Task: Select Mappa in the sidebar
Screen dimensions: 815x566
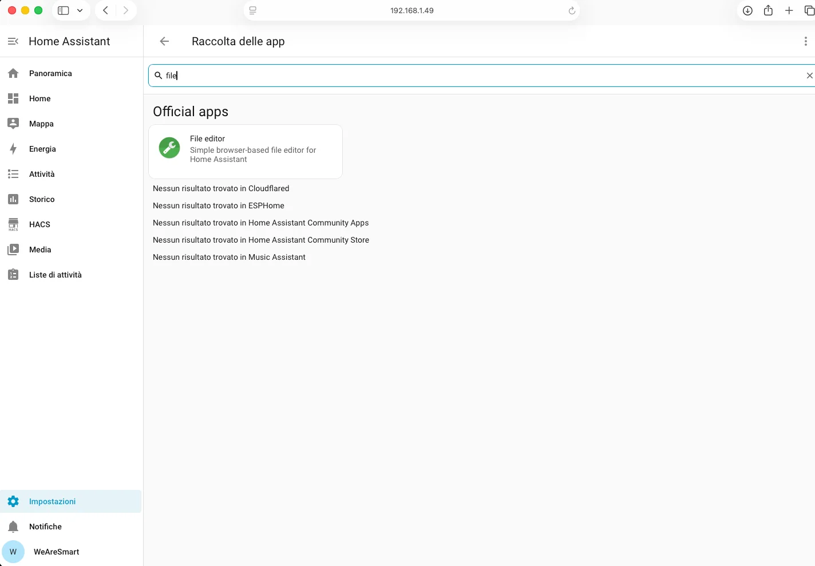Action: (71, 124)
